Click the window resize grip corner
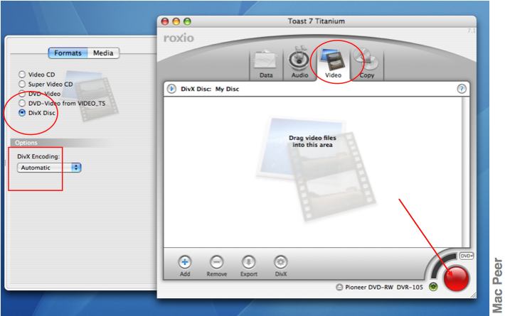The width and height of the screenshot is (505, 316). (472, 294)
